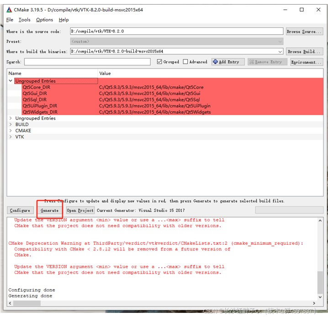Maximize the CMake window

pyautogui.click(x=302, y=10)
